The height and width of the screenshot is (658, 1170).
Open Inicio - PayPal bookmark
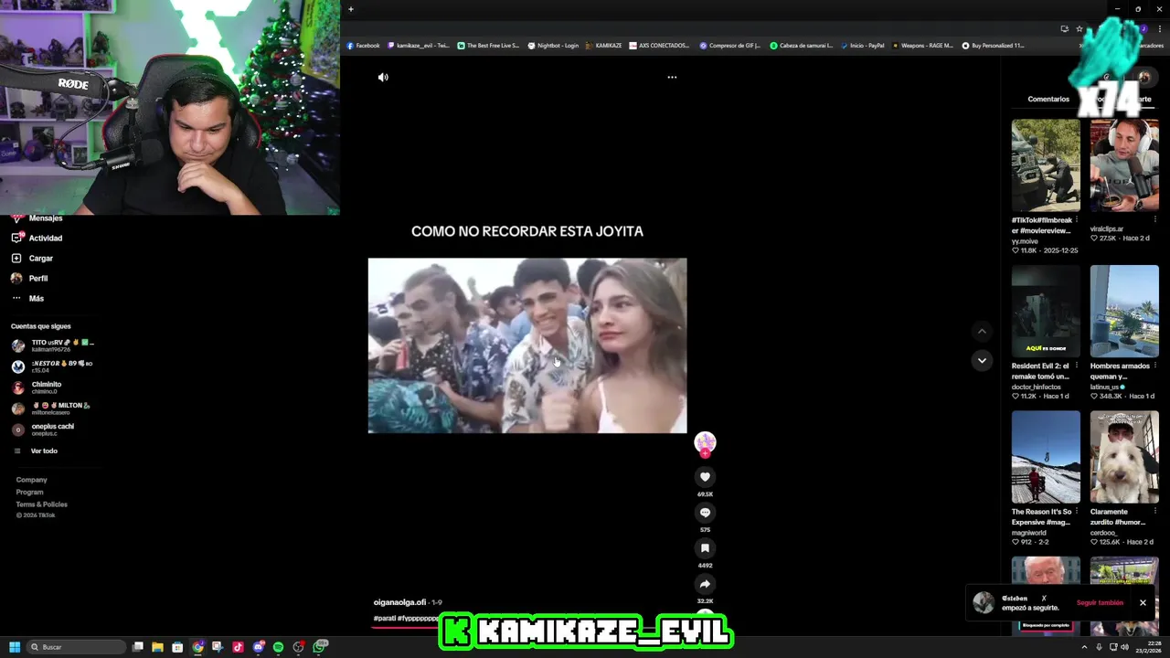point(862,46)
